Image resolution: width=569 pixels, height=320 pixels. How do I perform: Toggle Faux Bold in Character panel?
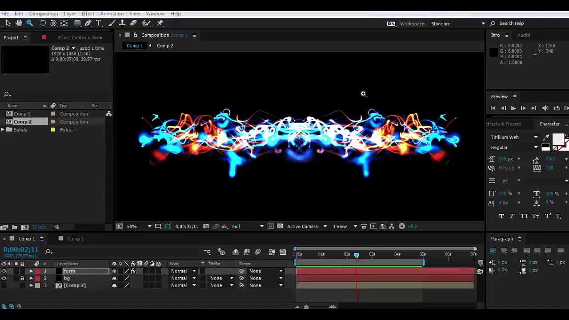[501, 216]
